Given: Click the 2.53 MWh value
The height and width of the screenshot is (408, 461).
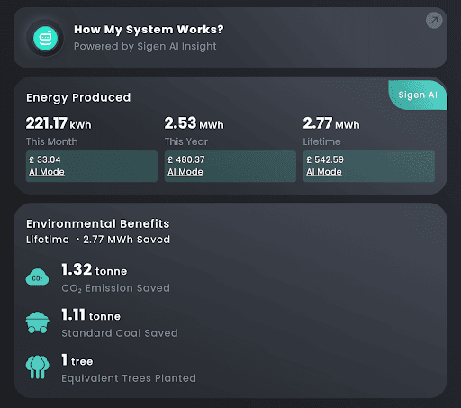Looking at the screenshot, I should pos(194,123).
